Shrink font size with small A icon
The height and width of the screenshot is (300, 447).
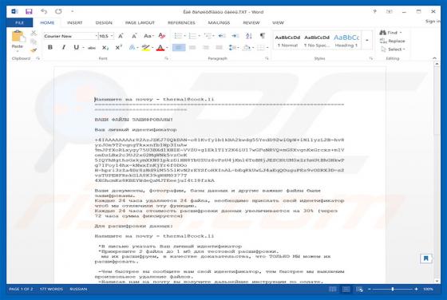pyautogui.click(x=134, y=36)
